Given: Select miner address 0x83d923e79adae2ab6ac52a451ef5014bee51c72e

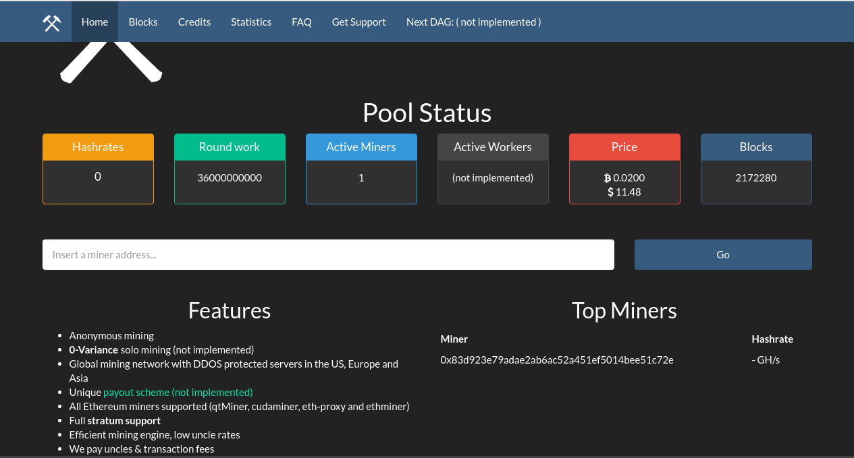Looking at the screenshot, I should [x=557, y=360].
